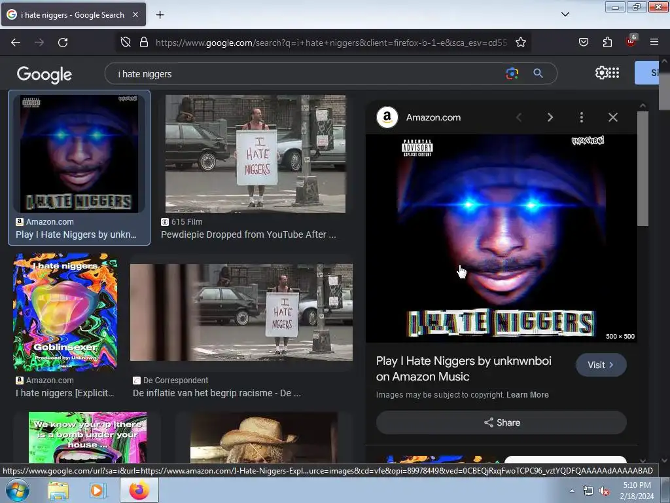Click the magnifier search button
The width and height of the screenshot is (670, 503).
[x=538, y=73]
